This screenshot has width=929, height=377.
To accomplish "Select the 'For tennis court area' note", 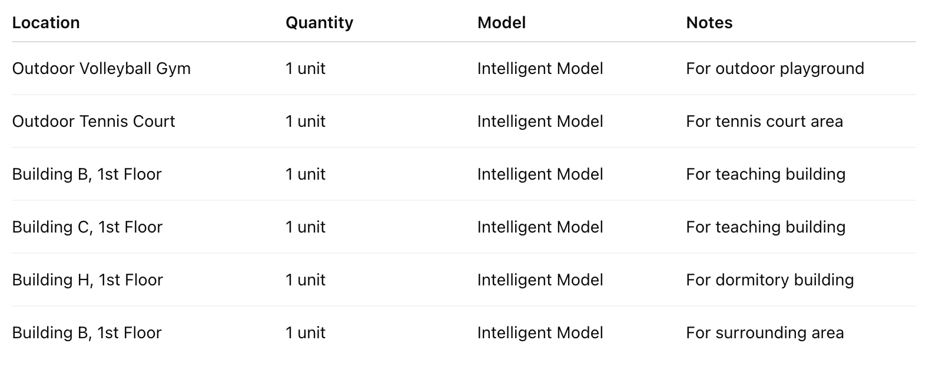I will (764, 122).
